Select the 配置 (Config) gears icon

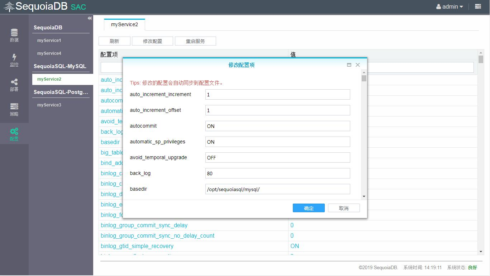tap(14, 134)
